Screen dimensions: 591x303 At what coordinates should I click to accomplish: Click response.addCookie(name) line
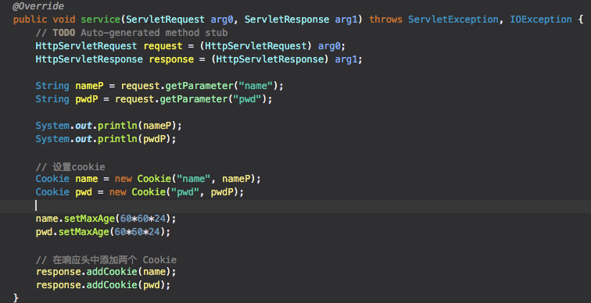tap(106, 272)
